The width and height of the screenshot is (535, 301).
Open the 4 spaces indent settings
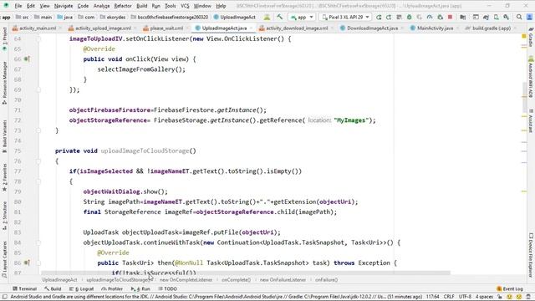coord(484,297)
